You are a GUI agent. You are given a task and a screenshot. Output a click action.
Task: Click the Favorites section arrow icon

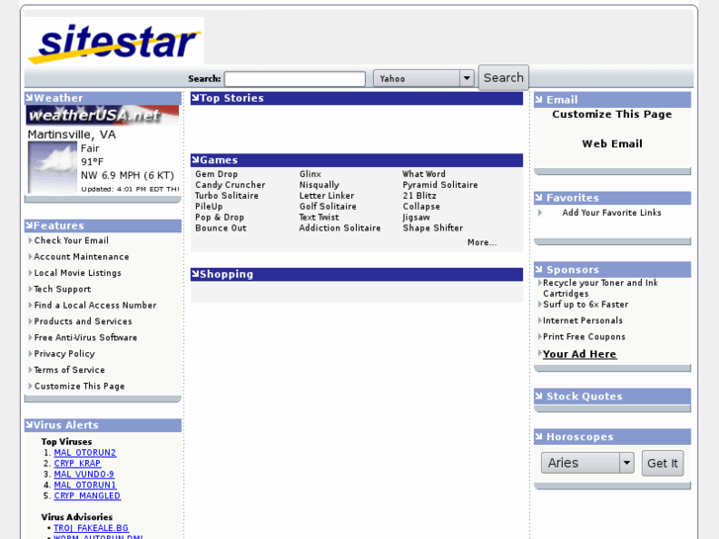coord(539,197)
